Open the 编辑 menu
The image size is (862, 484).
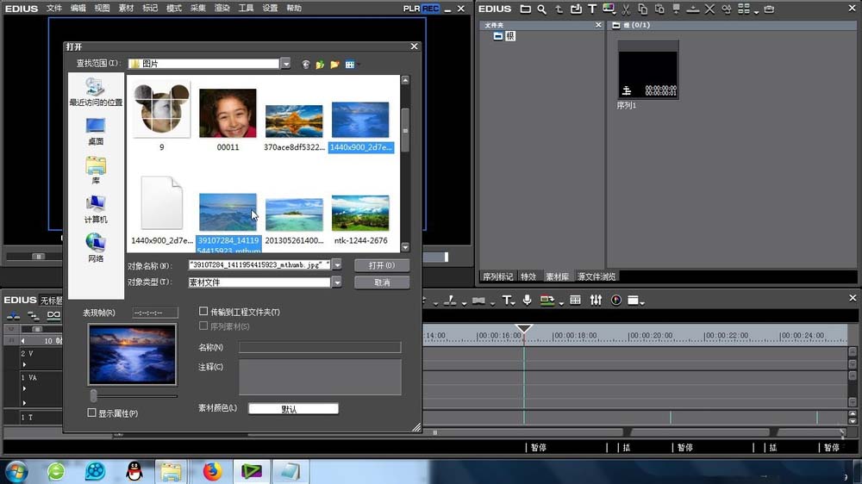coord(78,9)
